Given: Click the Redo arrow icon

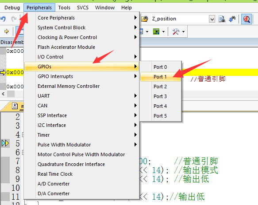Looking at the screenshot, I should coord(14,19).
